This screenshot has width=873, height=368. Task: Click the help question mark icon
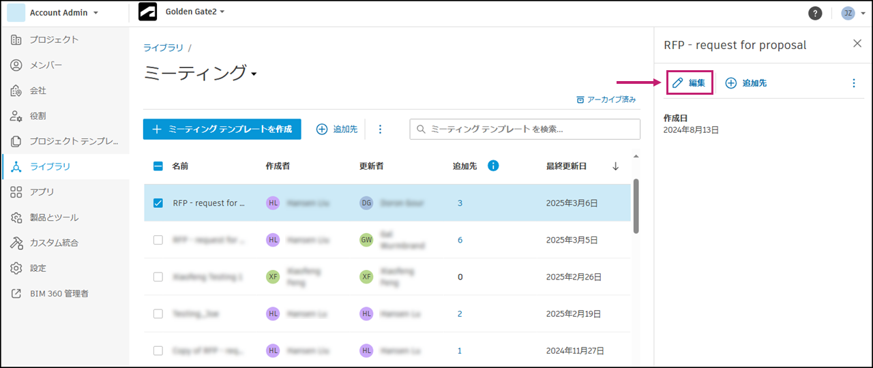[815, 13]
